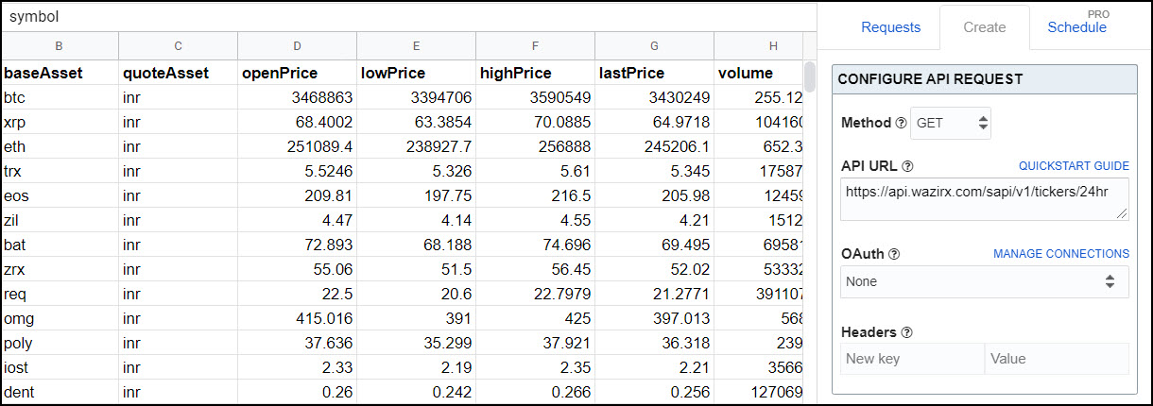Select the eos cell

[60, 195]
